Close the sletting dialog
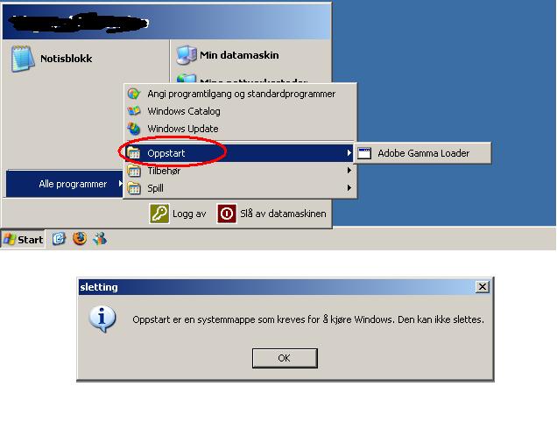The width and height of the screenshot is (557, 428). [482, 286]
